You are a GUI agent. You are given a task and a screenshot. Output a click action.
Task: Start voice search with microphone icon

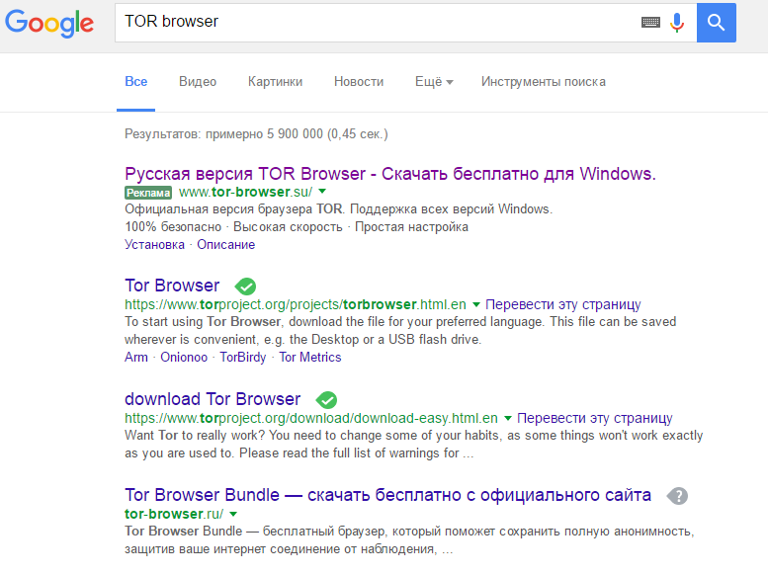click(x=677, y=23)
